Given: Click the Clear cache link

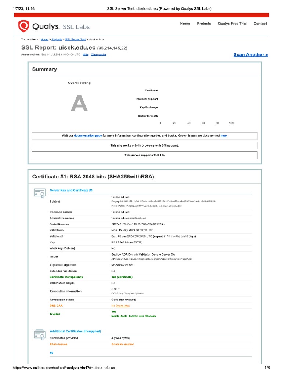Looking at the screenshot, I should tap(98, 54).
